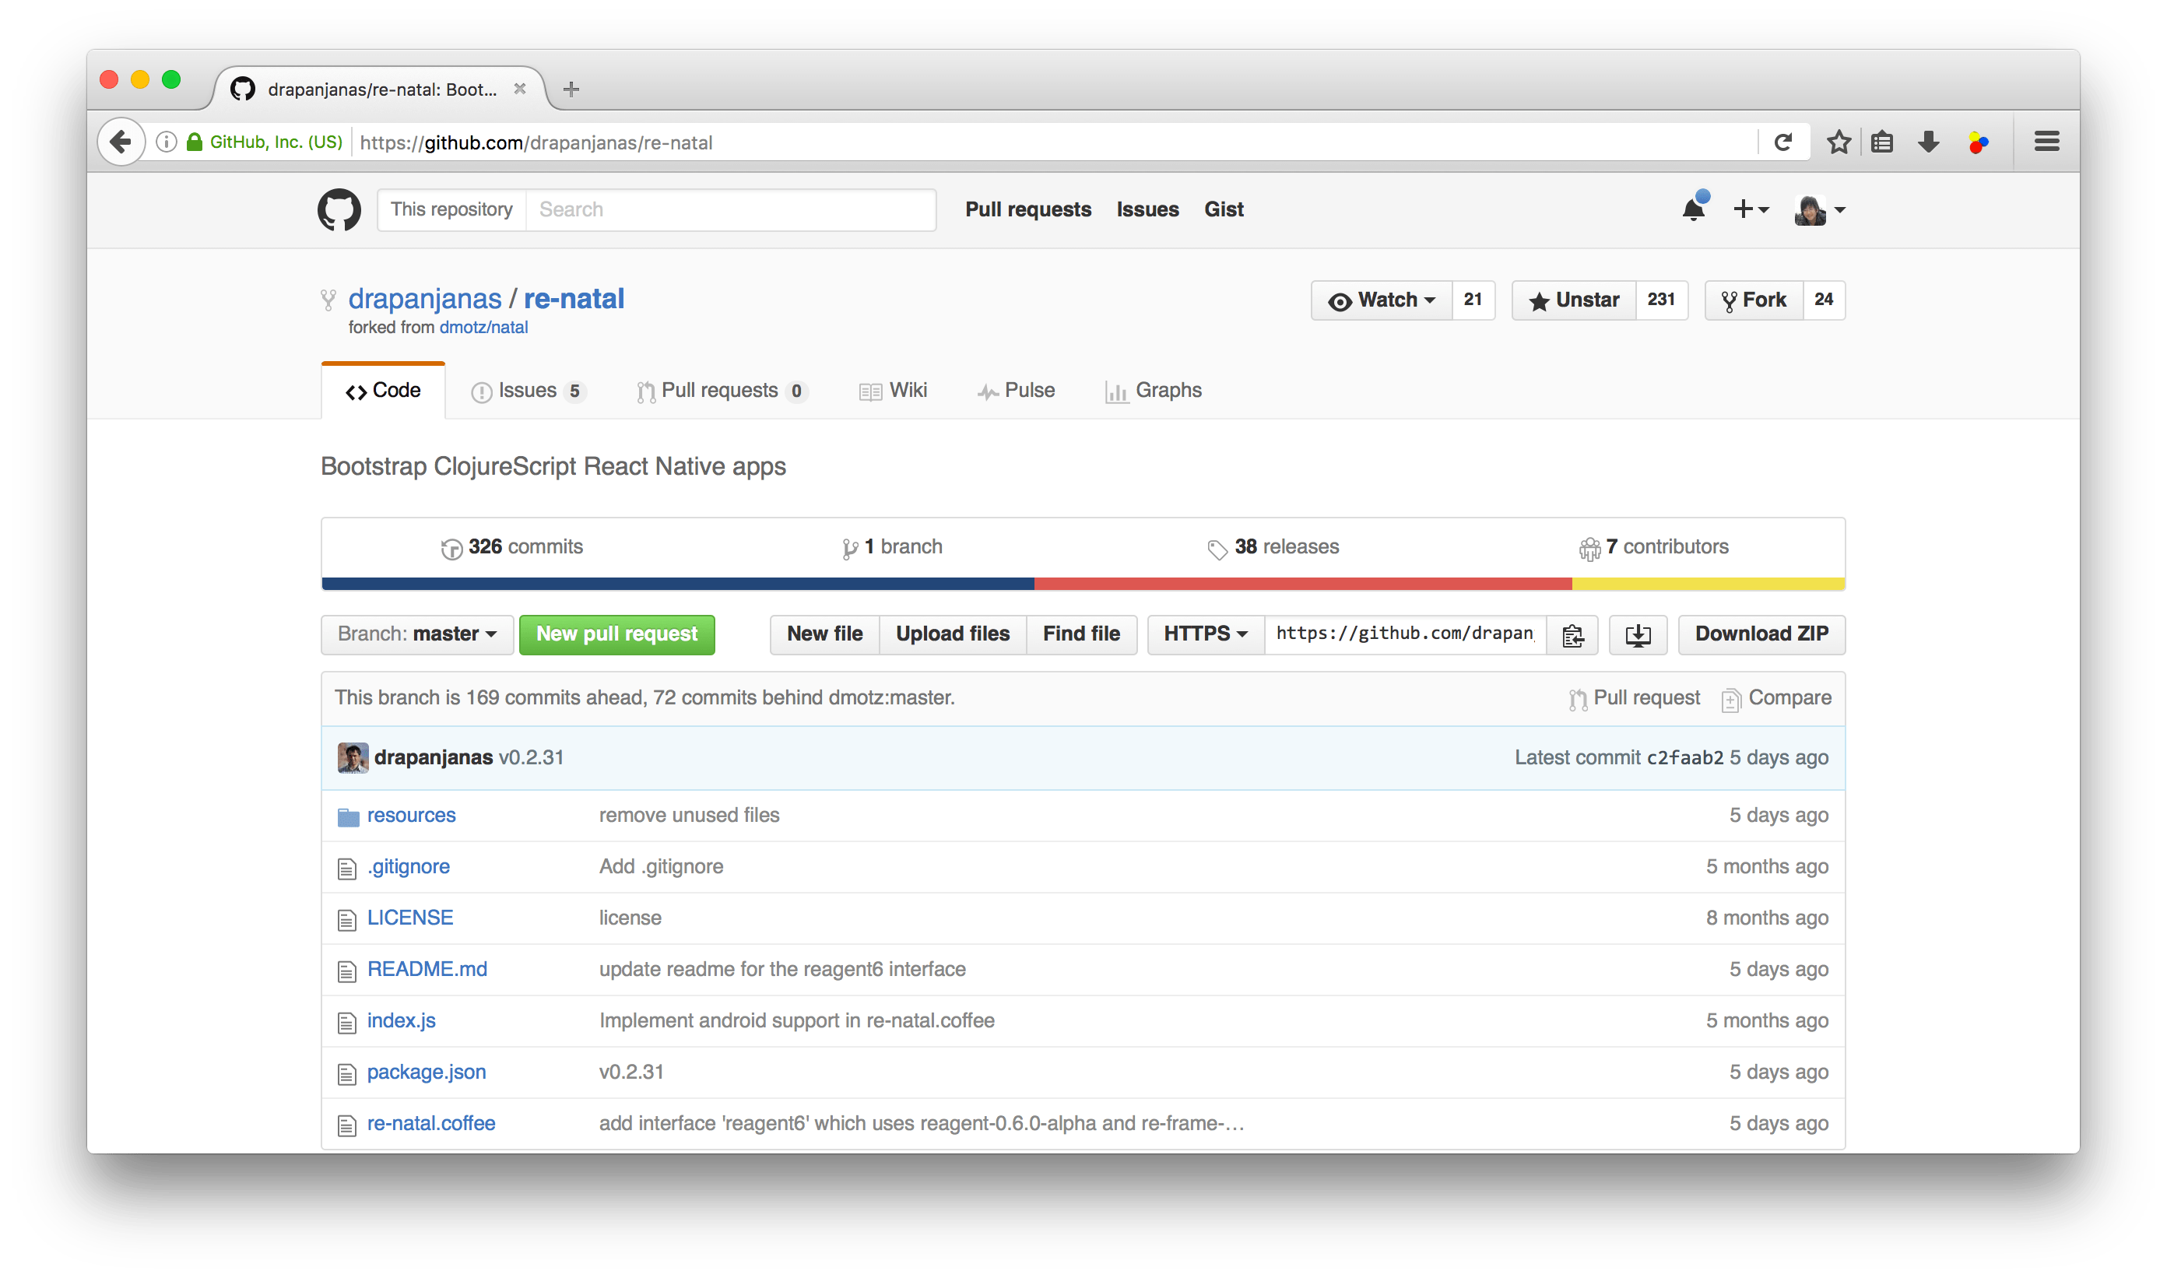Open drapanjanas owner profile link

425,299
